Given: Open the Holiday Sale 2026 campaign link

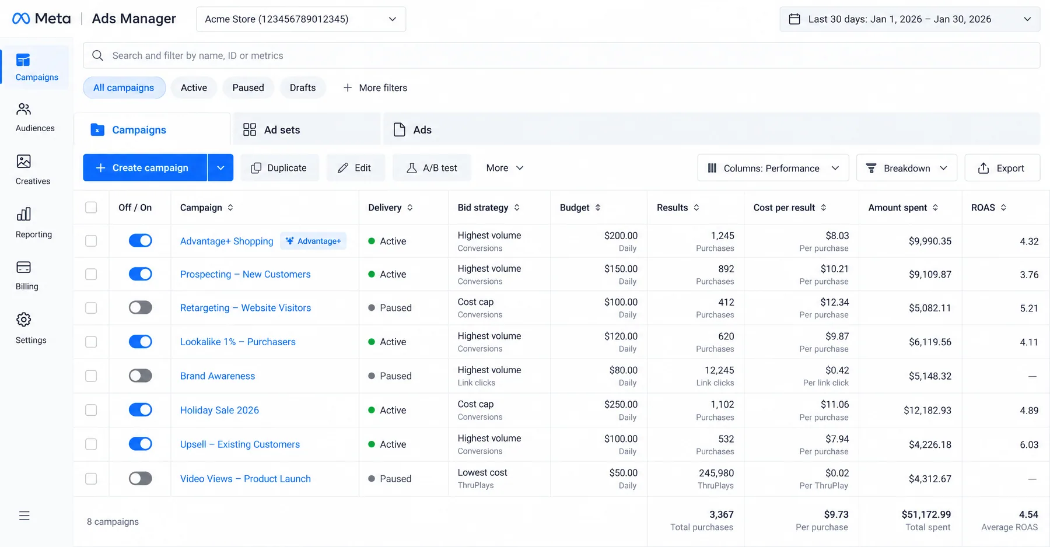Looking at the screenshot, I should click(219, 410).
